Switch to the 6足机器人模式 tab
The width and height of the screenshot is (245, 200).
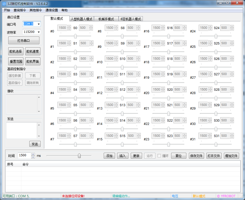coord(131,19)
